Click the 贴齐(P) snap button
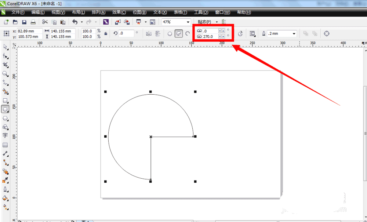The width and height of the screenshot is (367, 222). point(204,22)
